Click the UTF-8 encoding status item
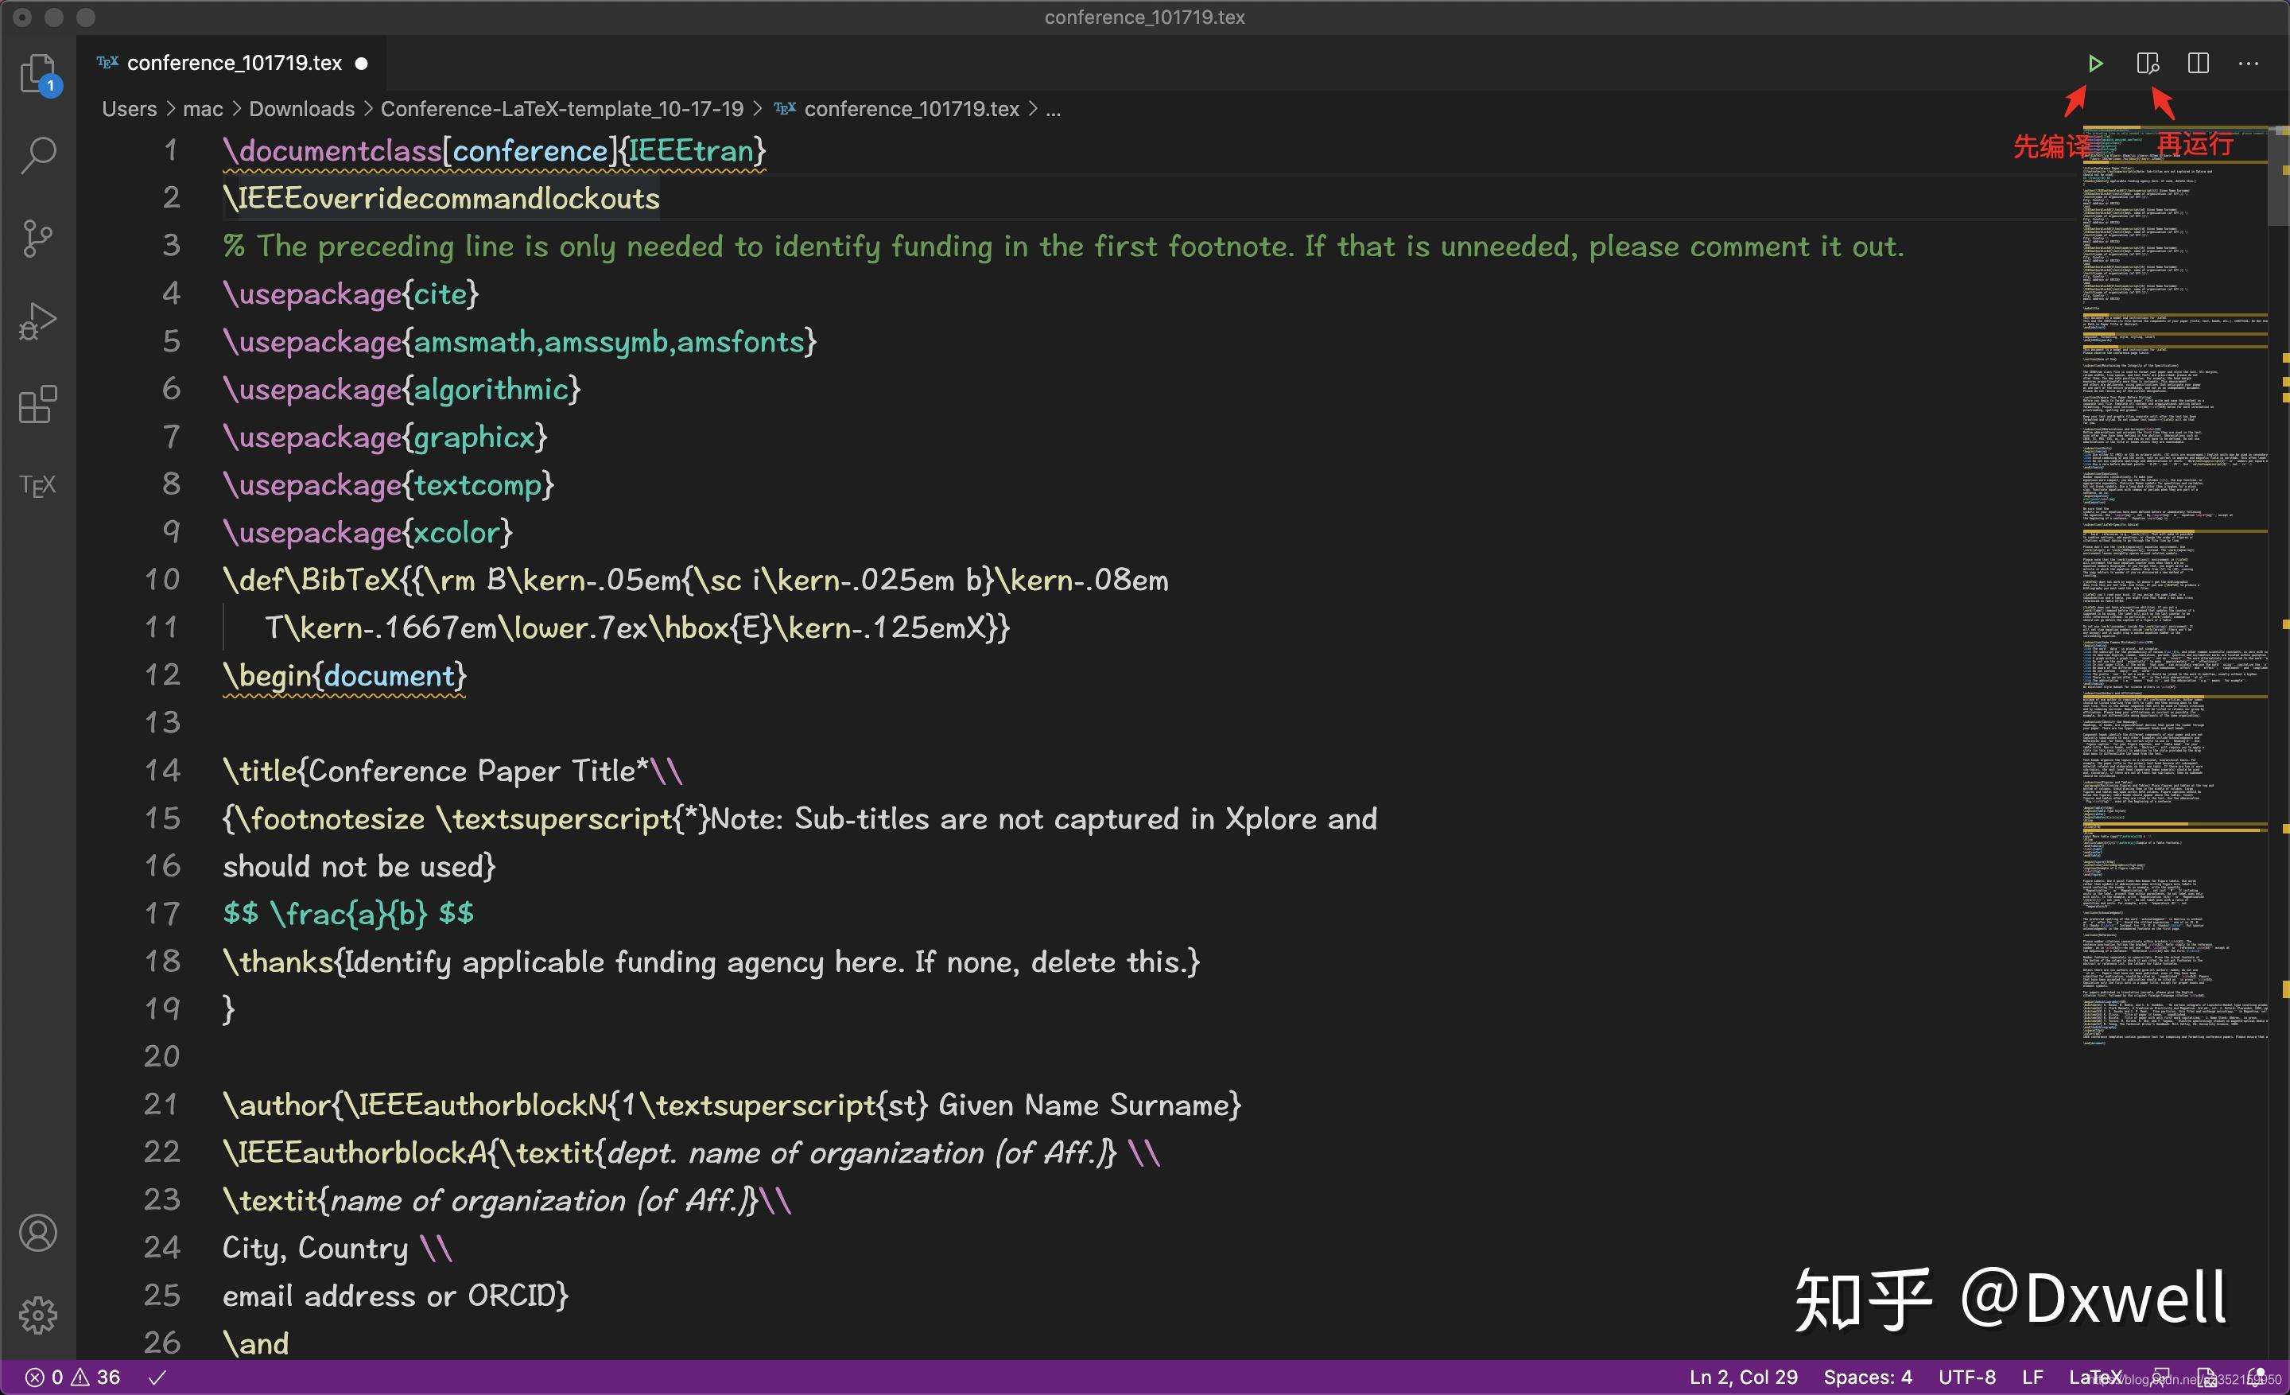 (1966, 1378)
